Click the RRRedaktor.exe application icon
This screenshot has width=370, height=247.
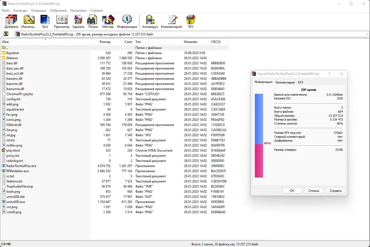4,171
